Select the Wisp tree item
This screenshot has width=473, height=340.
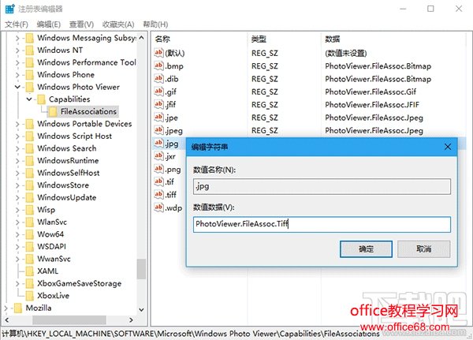(46, 210)
